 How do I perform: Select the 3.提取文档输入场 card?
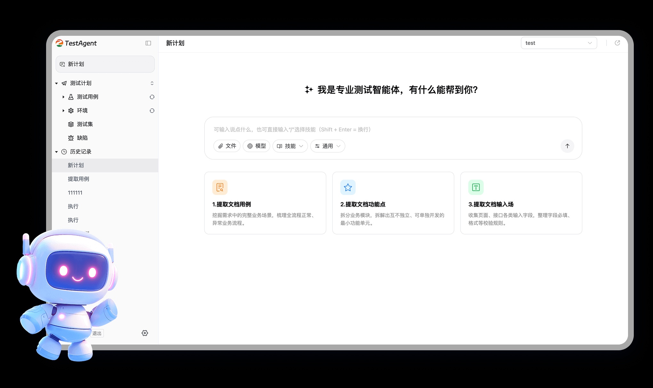click(521, 203)
